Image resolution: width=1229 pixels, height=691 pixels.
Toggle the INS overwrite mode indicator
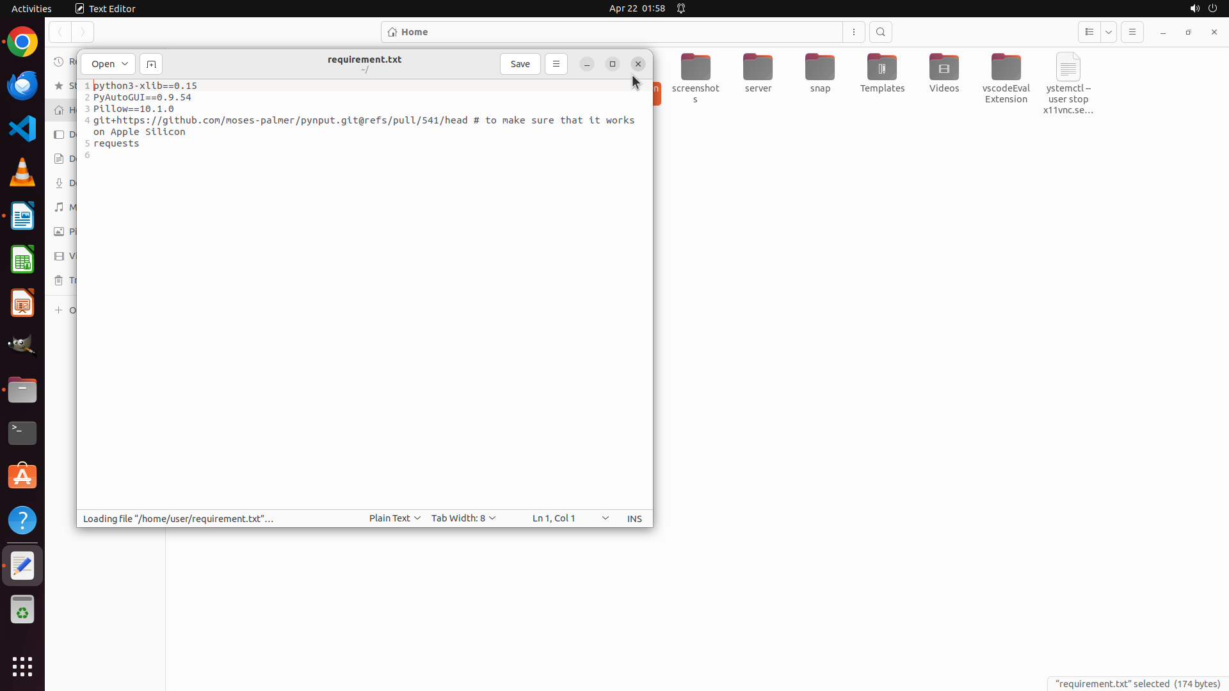coord(634,518)
